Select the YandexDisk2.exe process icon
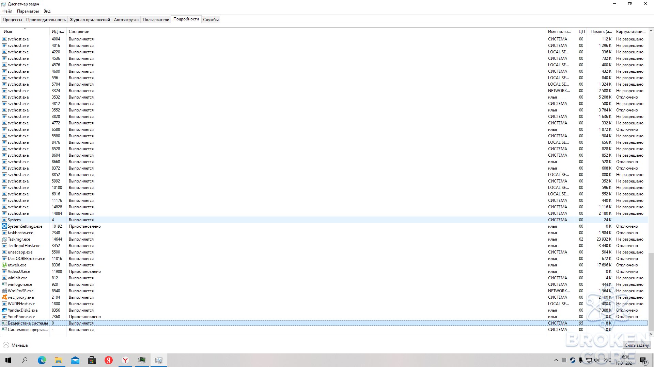654x367 pixels. click(x=4, y=310)
